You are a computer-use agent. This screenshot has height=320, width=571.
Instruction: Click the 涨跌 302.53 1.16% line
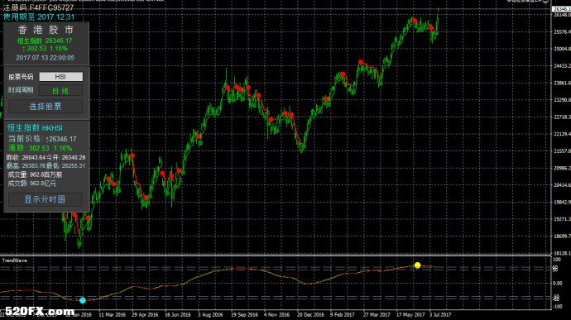(x=40, y=148)
